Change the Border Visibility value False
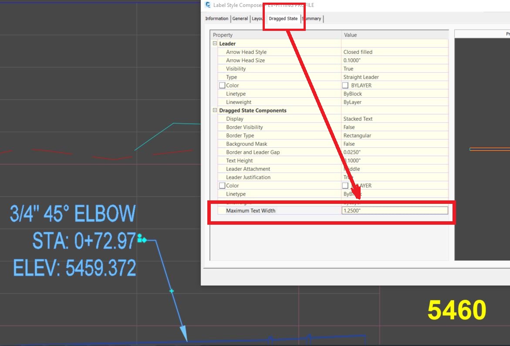Viewport: 510px width, 346px height. 395,127
